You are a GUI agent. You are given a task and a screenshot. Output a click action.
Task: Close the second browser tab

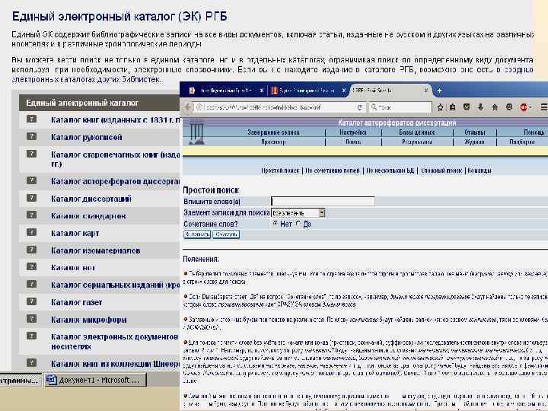click(x=344, y=91)
